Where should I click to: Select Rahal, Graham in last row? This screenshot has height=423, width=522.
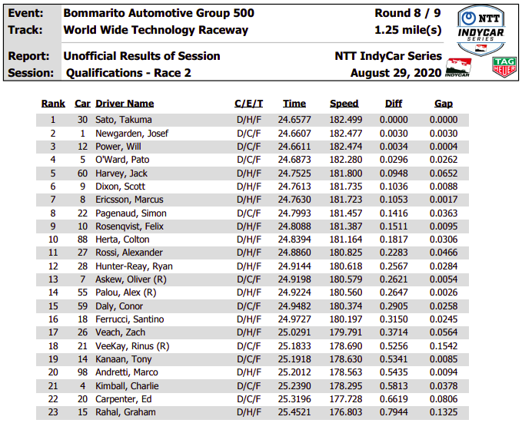pyautogui.click(x=125, y=412)
